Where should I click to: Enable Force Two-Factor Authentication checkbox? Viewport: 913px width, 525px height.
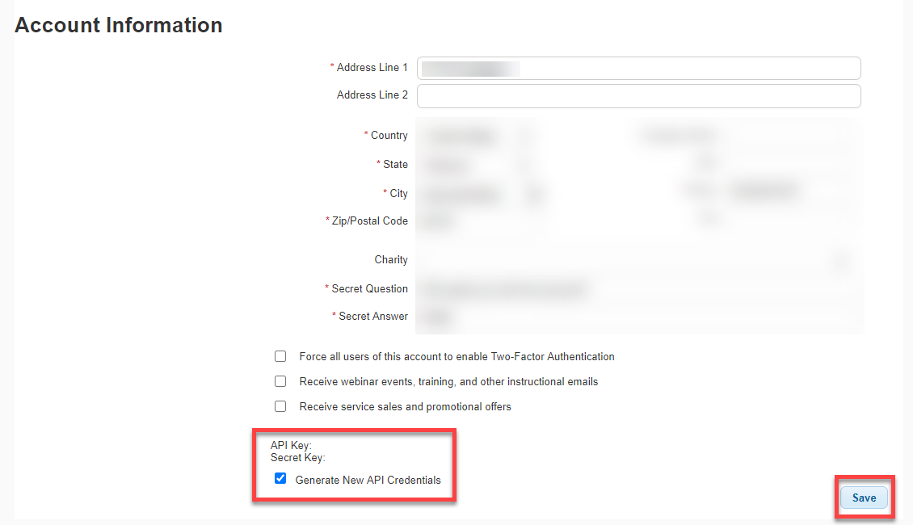coord(280,356)
